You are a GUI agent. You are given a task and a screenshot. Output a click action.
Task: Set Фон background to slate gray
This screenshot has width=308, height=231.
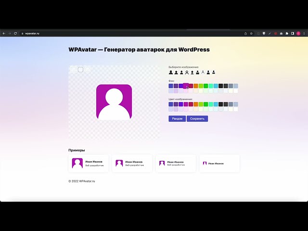[231, 86]
